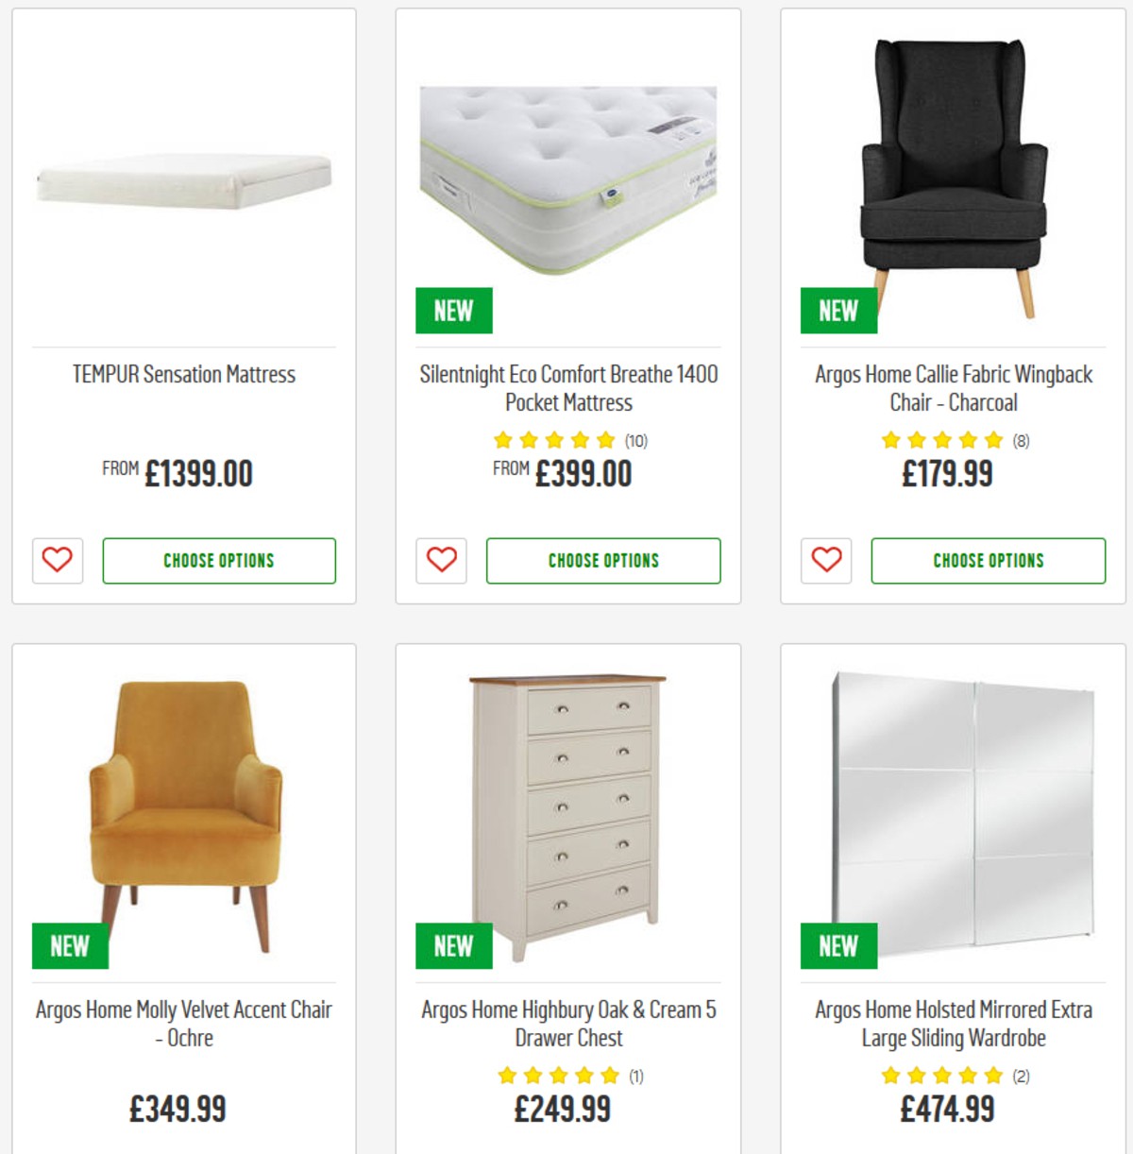
Task: Favourite the Callie Wingback Chair using the heart icon
Action: coord(824,561)
